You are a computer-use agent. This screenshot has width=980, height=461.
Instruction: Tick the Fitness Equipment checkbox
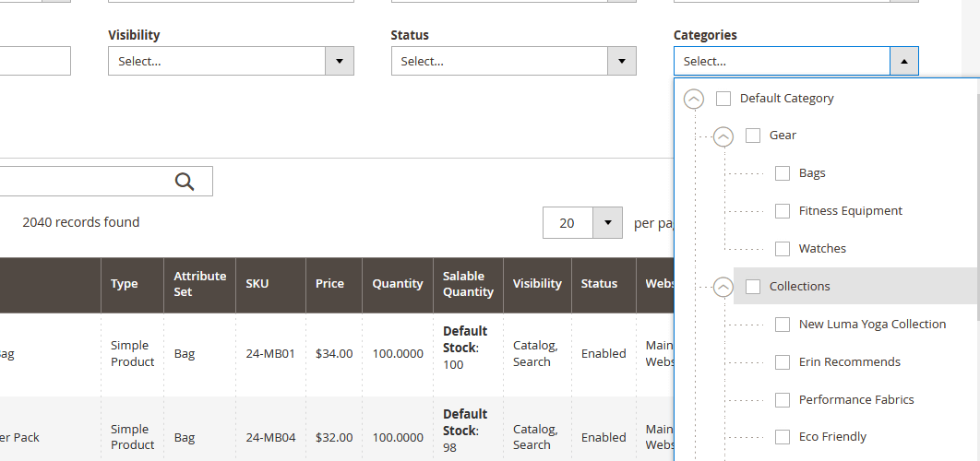783,210
